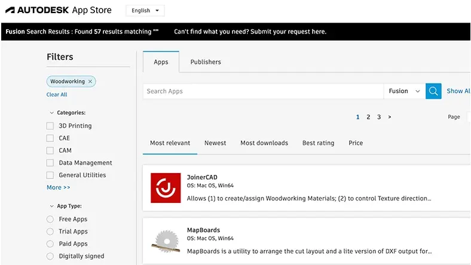The image size is (471, 265).
Task: Click Show All link
Action: (x=458, y=91)
